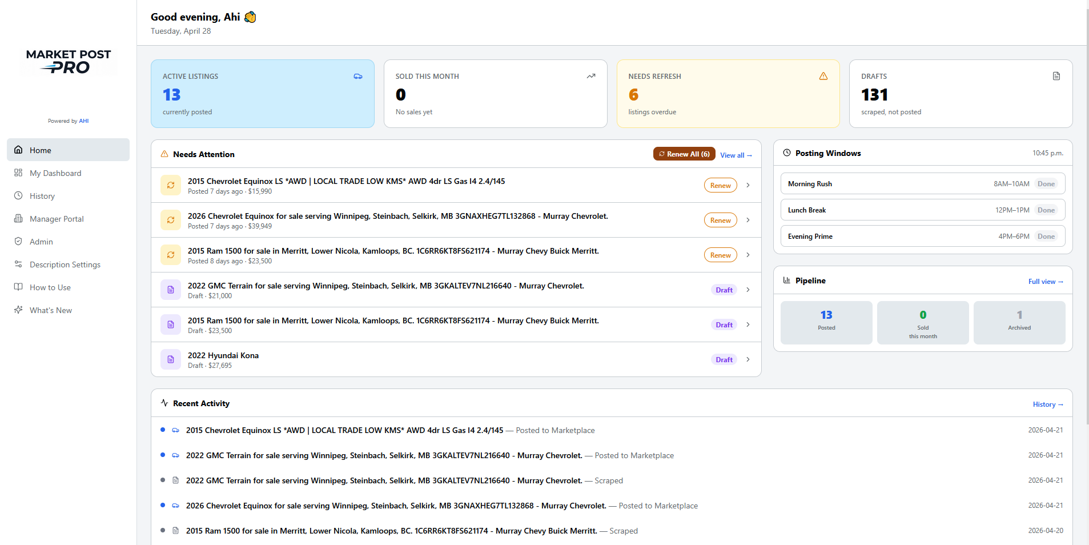Click the document icon in Drafts card
The height and width of the screenshot is (545, 1089).
point(1056,76)
